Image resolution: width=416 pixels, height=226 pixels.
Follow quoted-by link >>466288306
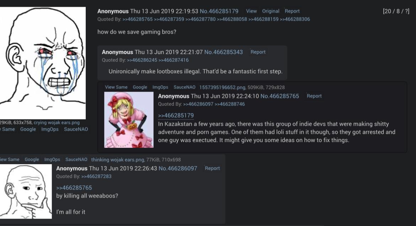pos(295,19)
